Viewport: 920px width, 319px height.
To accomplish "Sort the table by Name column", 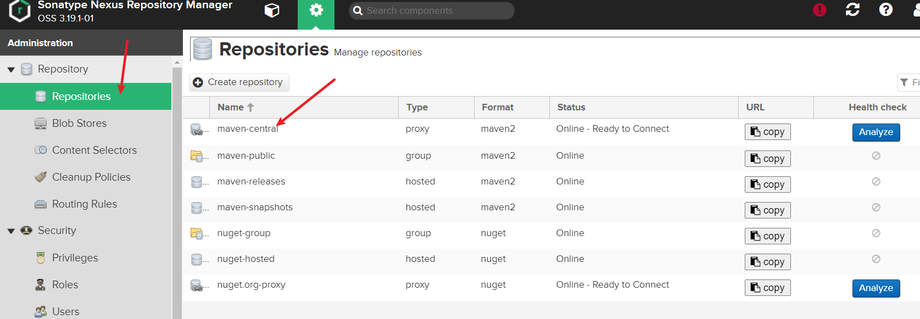I will (x=304, y=107).
